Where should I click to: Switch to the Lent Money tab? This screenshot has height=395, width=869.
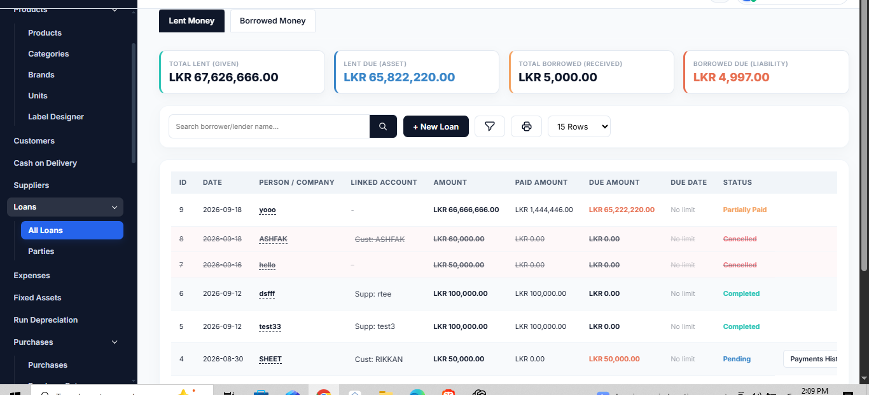click(x=191, y=21)
